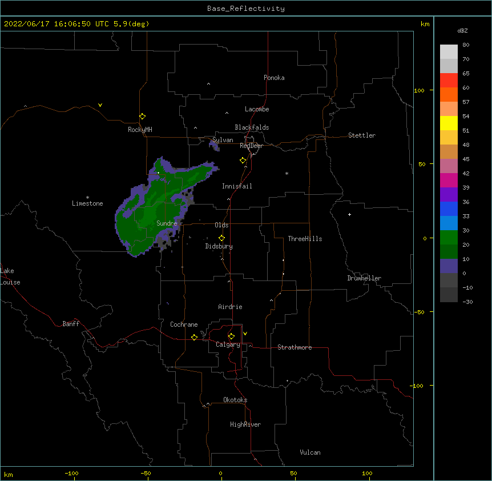Click the yellow diamond marker above Calgary label
The image size is (492, 481).
coord(231,336)
